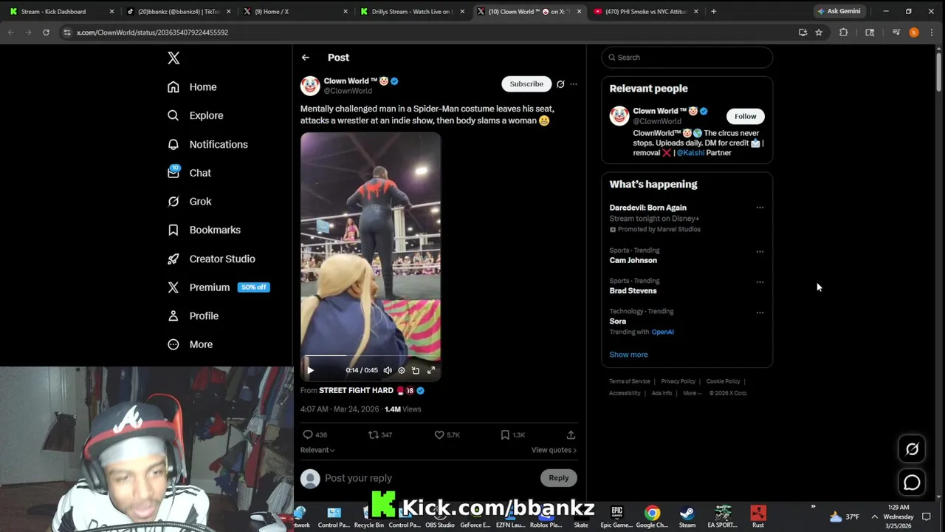The image size is (945, 532).
Task: Switch to the Home / X tab
Action: point(295,12)
